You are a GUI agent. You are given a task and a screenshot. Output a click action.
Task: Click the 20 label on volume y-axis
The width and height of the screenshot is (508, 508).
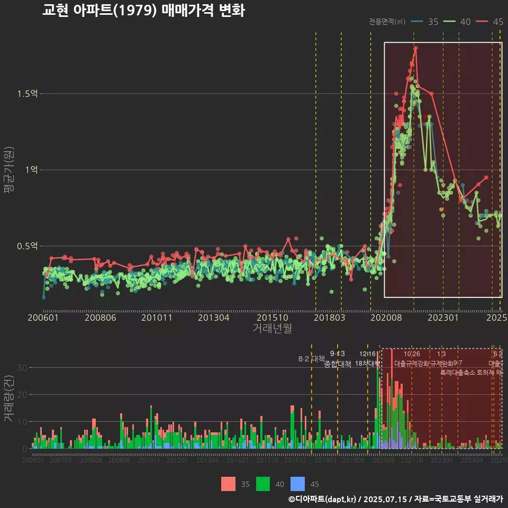coord(22,395)
